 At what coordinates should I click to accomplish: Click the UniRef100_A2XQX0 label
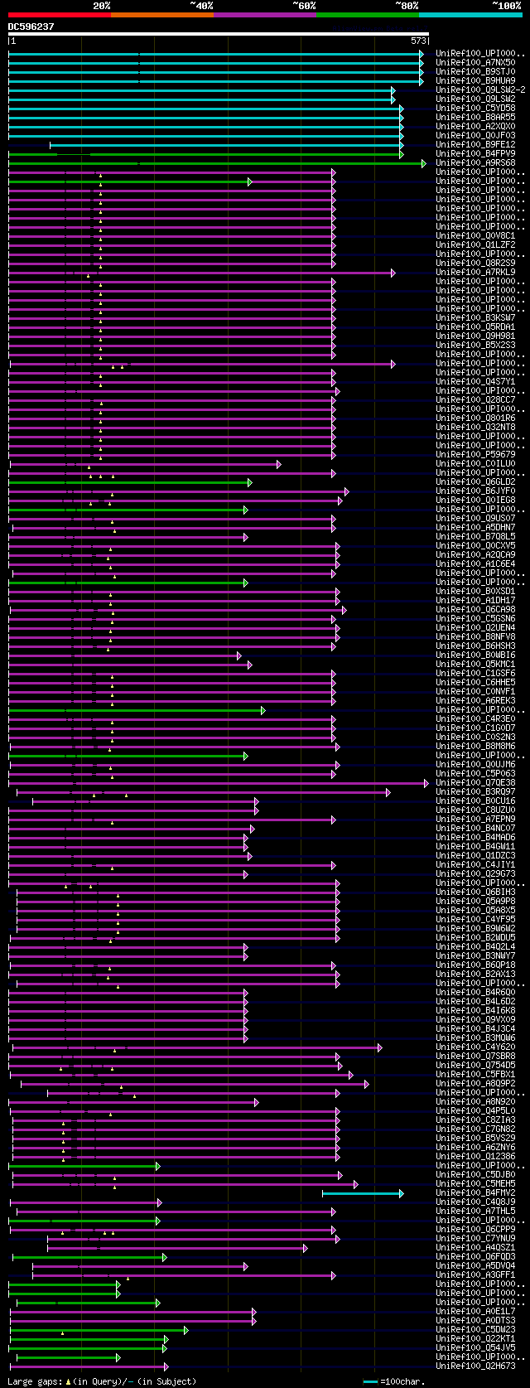475,127
